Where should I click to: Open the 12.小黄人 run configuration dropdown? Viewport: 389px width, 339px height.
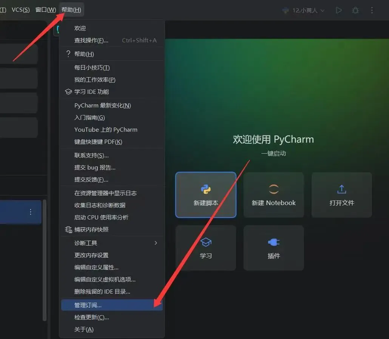(308, 10)
